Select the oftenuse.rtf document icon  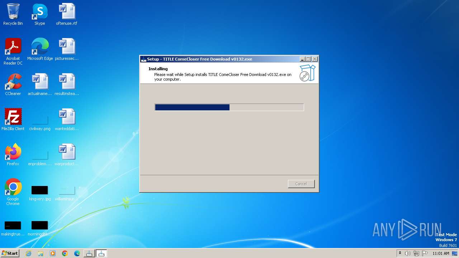pyautogui.click(x=67, y=14)
